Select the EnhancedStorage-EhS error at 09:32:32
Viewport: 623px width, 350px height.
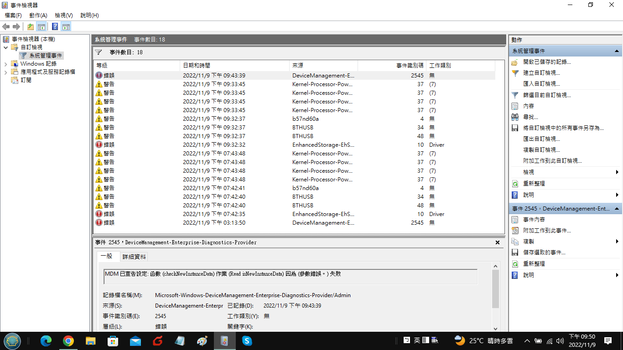[x=294, y=145]
